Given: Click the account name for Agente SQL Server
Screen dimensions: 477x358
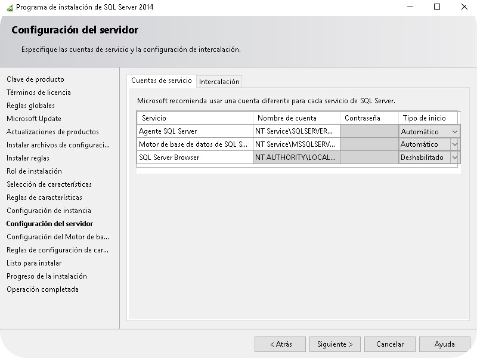Looking at the screenshot, I should tap(296, 131).
